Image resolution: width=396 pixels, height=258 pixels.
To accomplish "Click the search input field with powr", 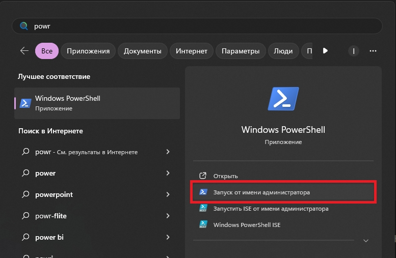I will [204, 26].
